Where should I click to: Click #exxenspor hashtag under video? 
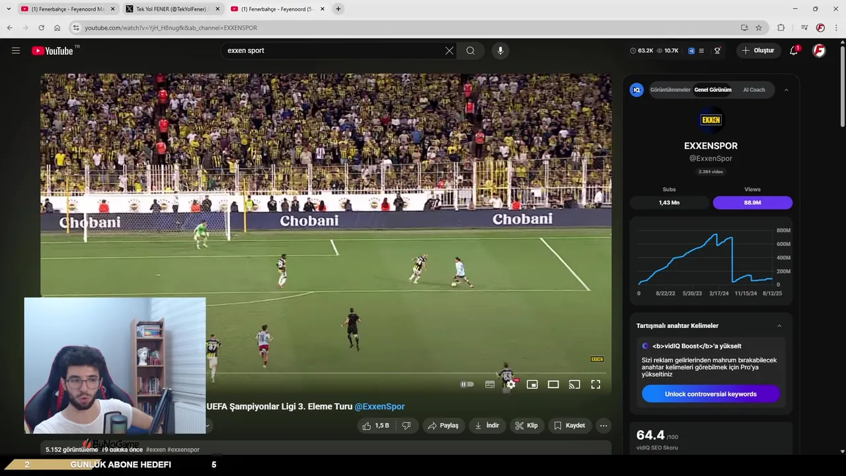[183, 450]
